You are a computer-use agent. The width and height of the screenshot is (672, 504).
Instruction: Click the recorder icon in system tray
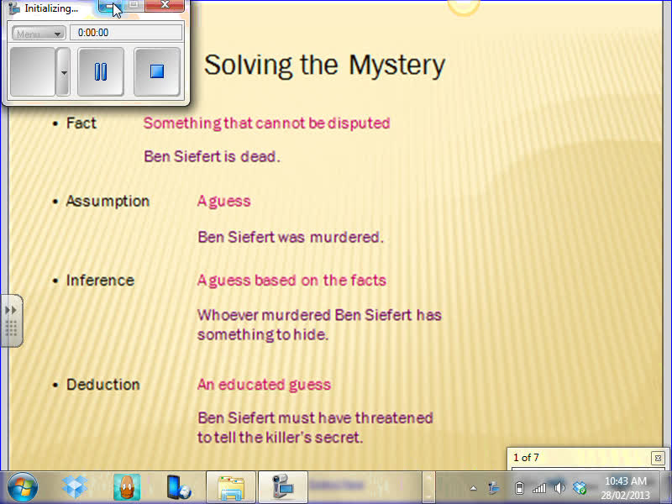494,488
